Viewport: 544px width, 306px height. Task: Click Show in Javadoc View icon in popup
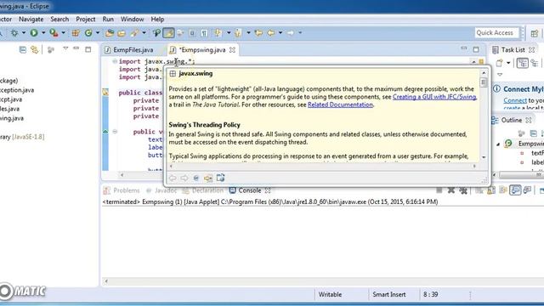(196, 178)
